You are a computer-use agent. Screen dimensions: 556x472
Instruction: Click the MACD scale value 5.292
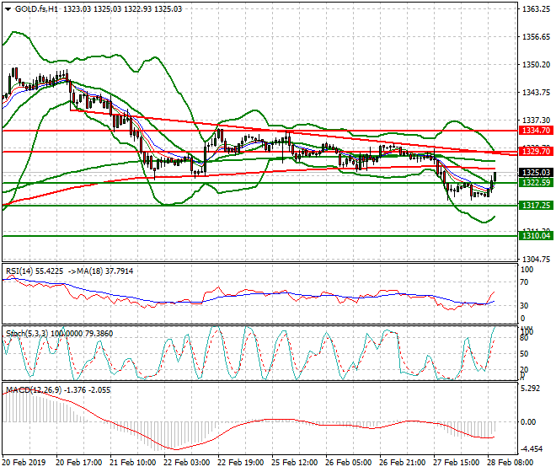530,389
